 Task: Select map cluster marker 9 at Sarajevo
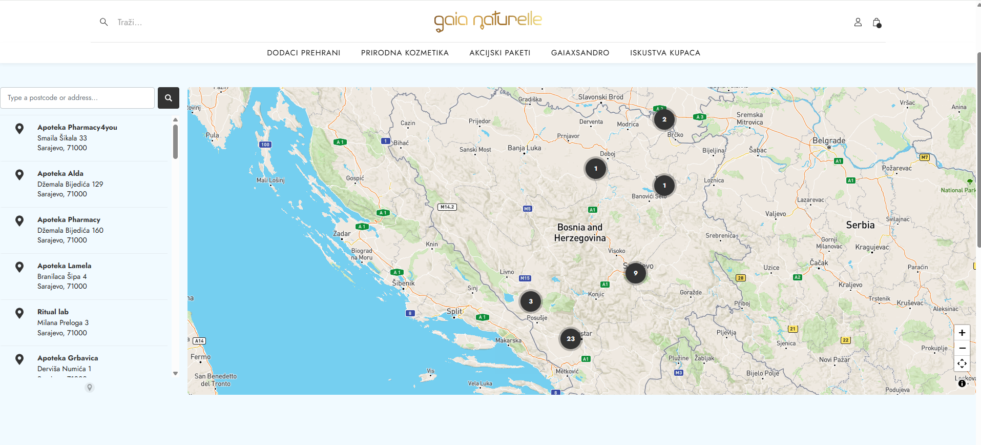pos(636,273)
